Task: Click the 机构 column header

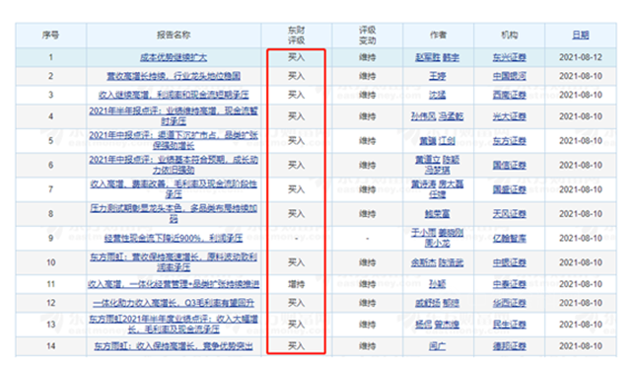Action: coord(510,35)
